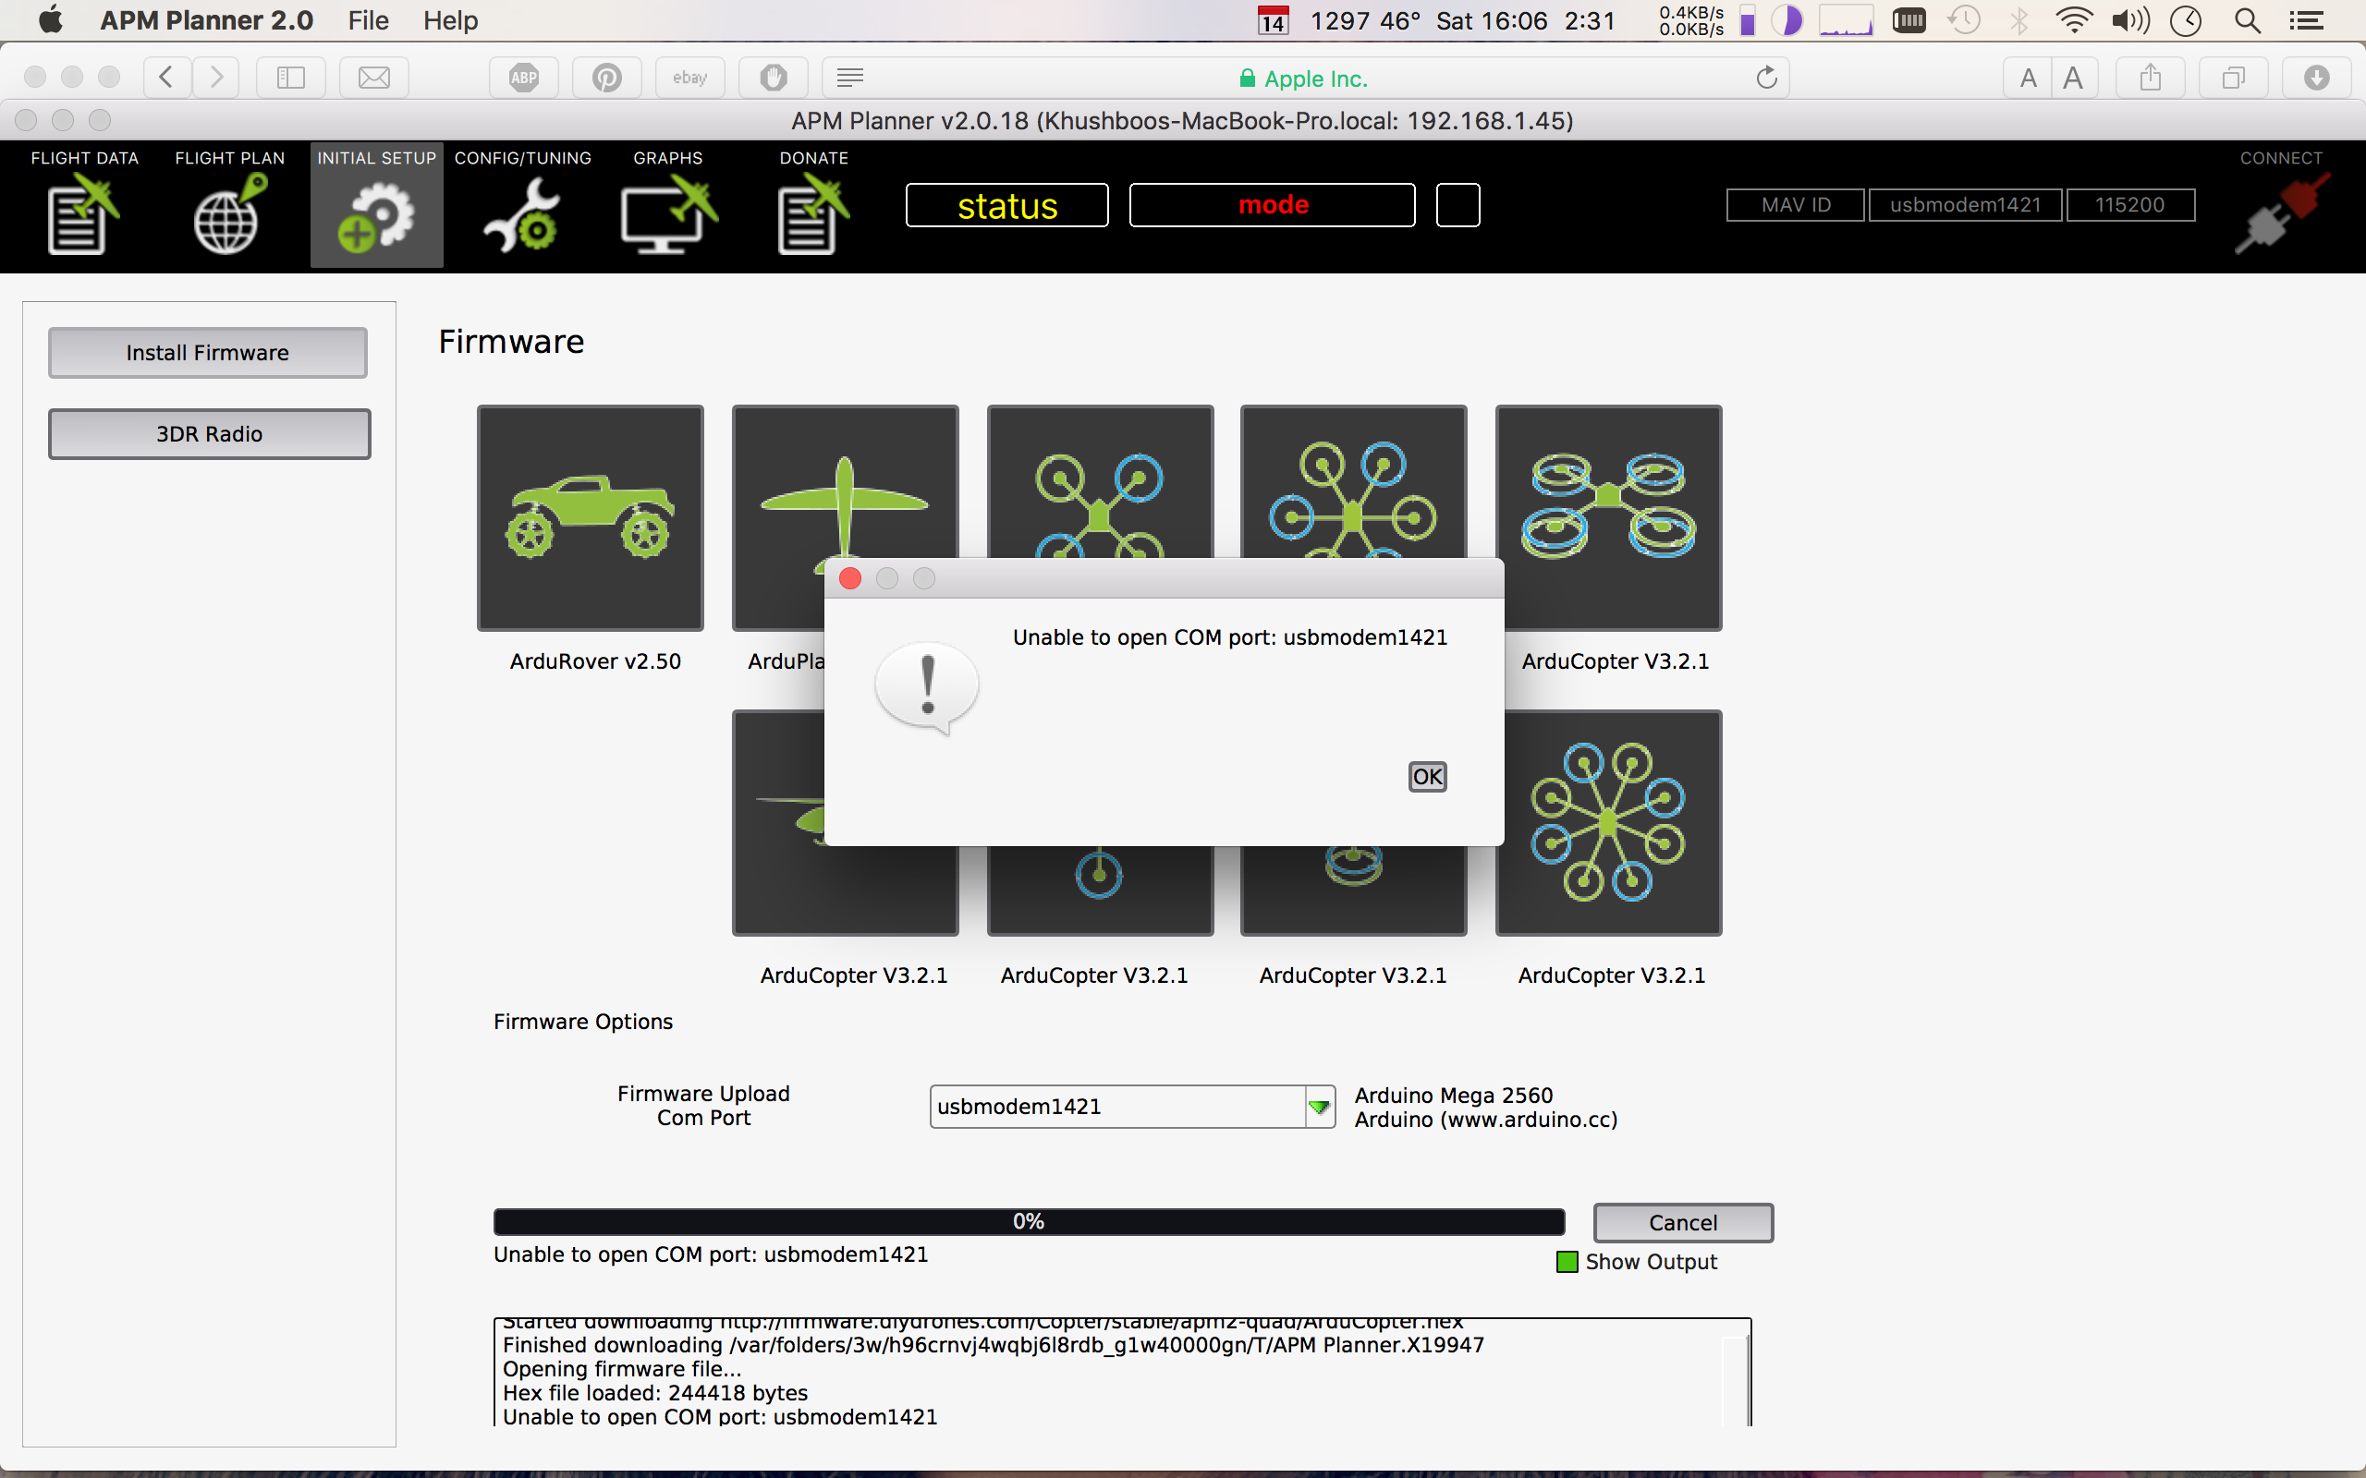Expand the Firmware Upload Com Port dropdown arrow
Screen dimensions: 2366x1478
[1320, 1108]
